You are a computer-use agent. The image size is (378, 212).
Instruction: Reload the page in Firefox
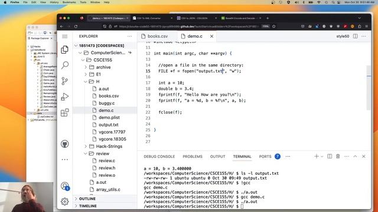tap(76, 26)
